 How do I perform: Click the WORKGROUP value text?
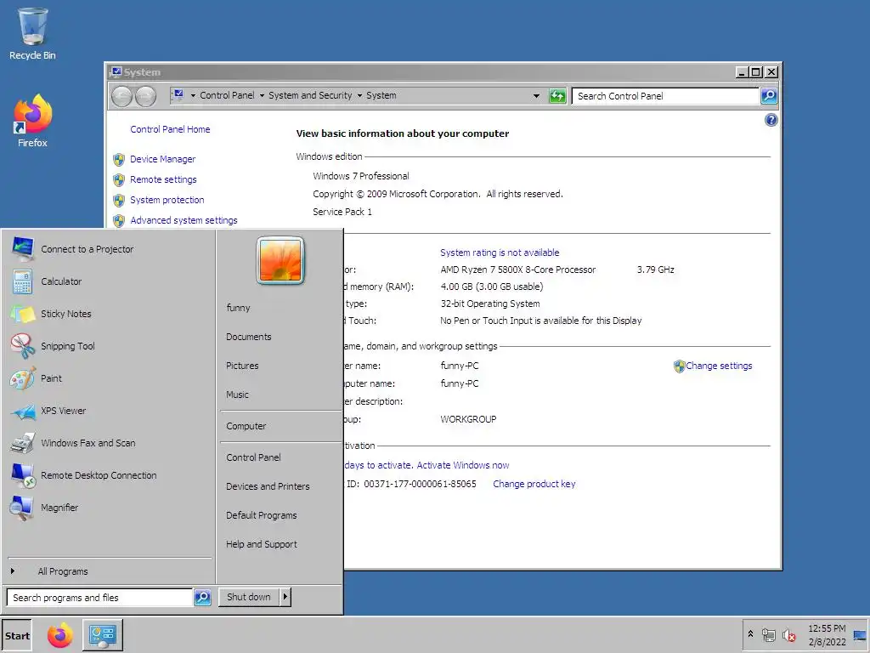468,419
